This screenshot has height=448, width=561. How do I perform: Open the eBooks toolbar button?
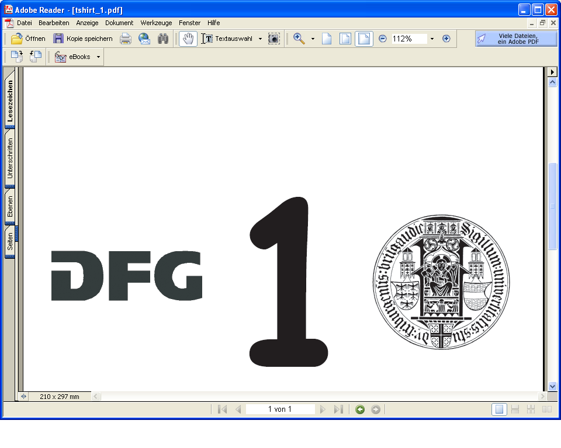tap(72, 57)
